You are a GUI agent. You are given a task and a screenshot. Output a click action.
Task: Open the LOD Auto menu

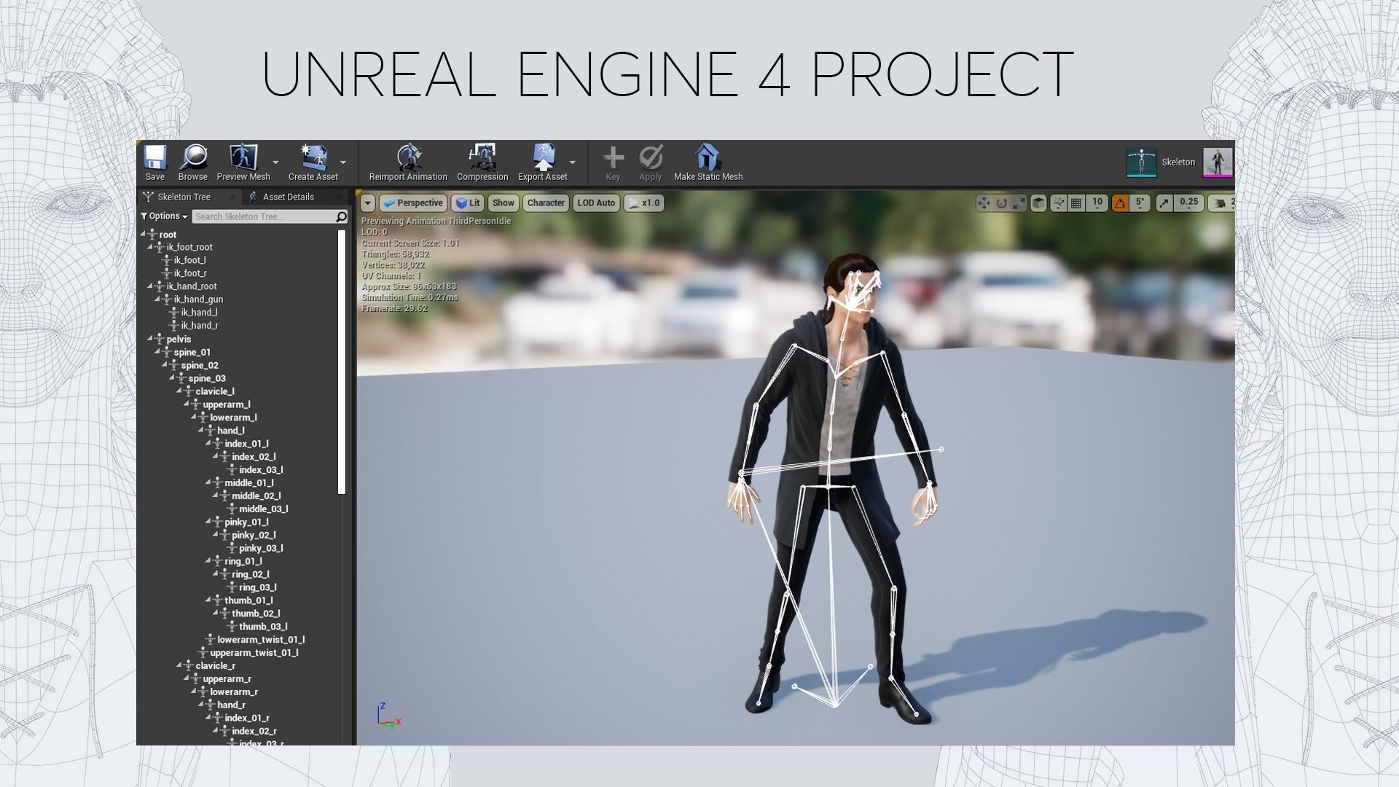pyautogui.click(x=596, y=203)
